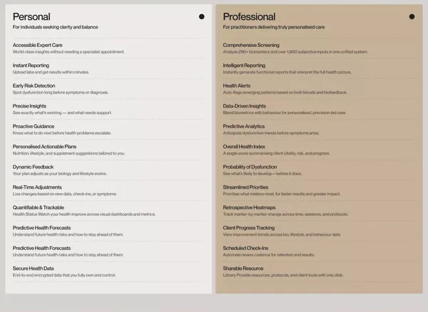Click 'Your plan adjusts as your biology' description

[x=59, y=174]
